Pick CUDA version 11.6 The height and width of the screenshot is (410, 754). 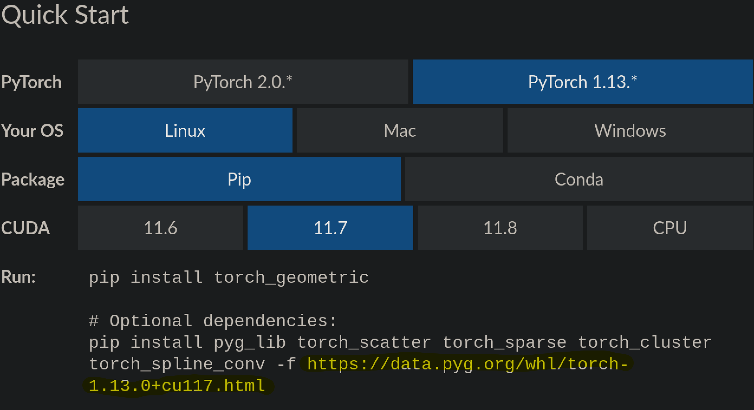point(160,228)
